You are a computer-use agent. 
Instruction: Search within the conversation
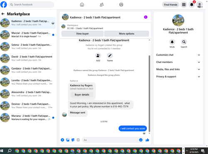click(x=184, y=42)
